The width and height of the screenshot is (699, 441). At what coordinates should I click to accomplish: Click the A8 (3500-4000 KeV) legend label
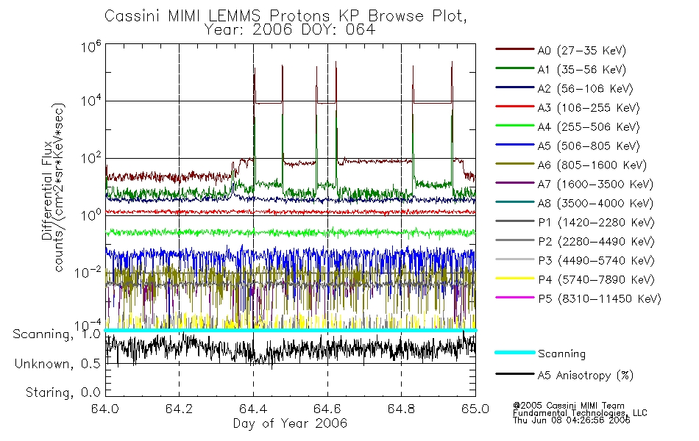pos(595,203)
